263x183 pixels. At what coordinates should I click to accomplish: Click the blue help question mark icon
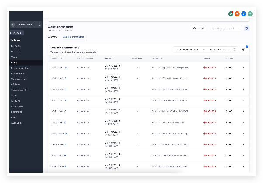click(243, 14)
